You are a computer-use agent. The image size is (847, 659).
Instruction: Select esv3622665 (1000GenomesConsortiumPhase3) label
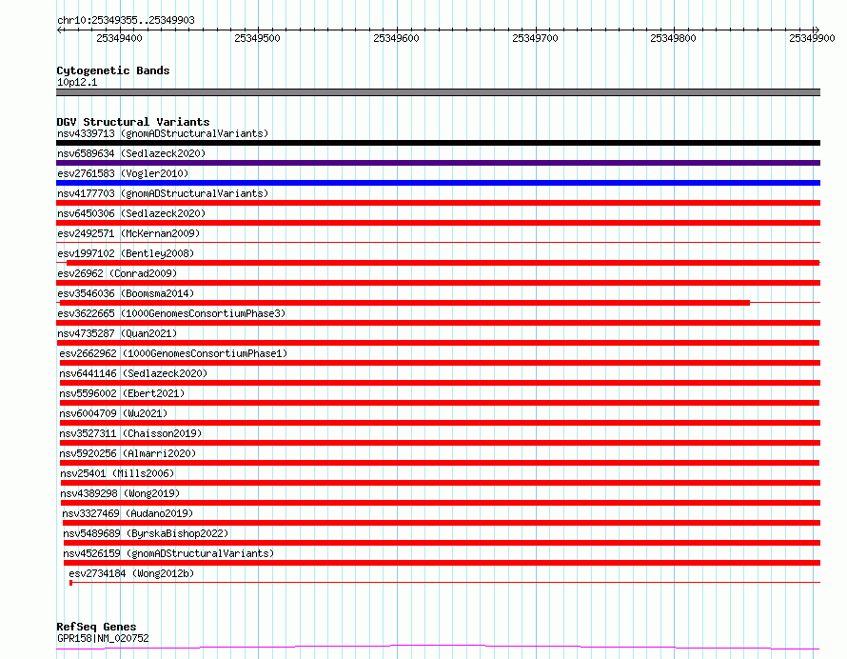[171, 313]
